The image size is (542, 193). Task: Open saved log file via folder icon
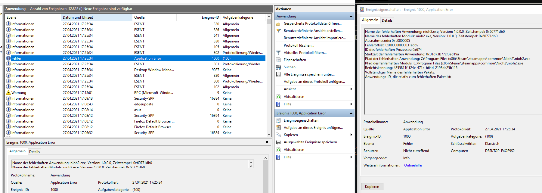tap(278, 23)
